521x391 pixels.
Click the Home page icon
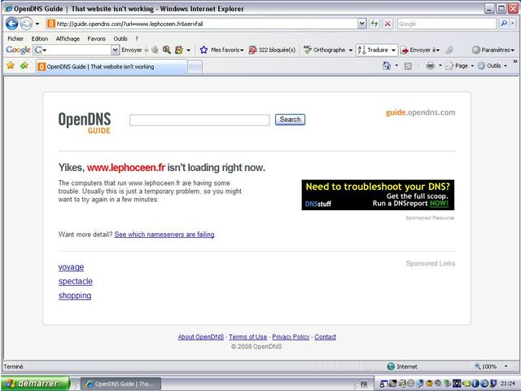click(387, 65)
